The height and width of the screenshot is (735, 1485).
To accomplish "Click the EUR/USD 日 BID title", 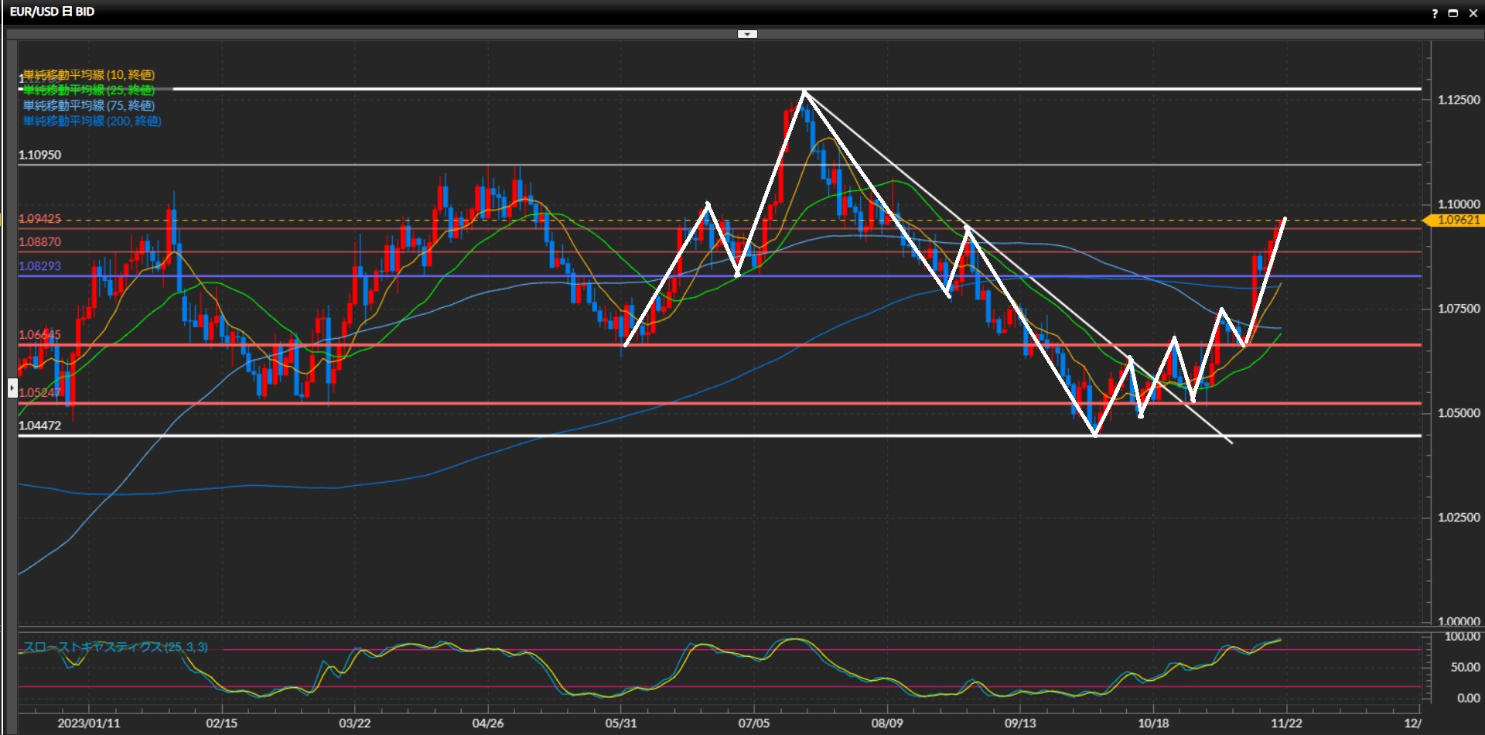I will tap(52, 12).
